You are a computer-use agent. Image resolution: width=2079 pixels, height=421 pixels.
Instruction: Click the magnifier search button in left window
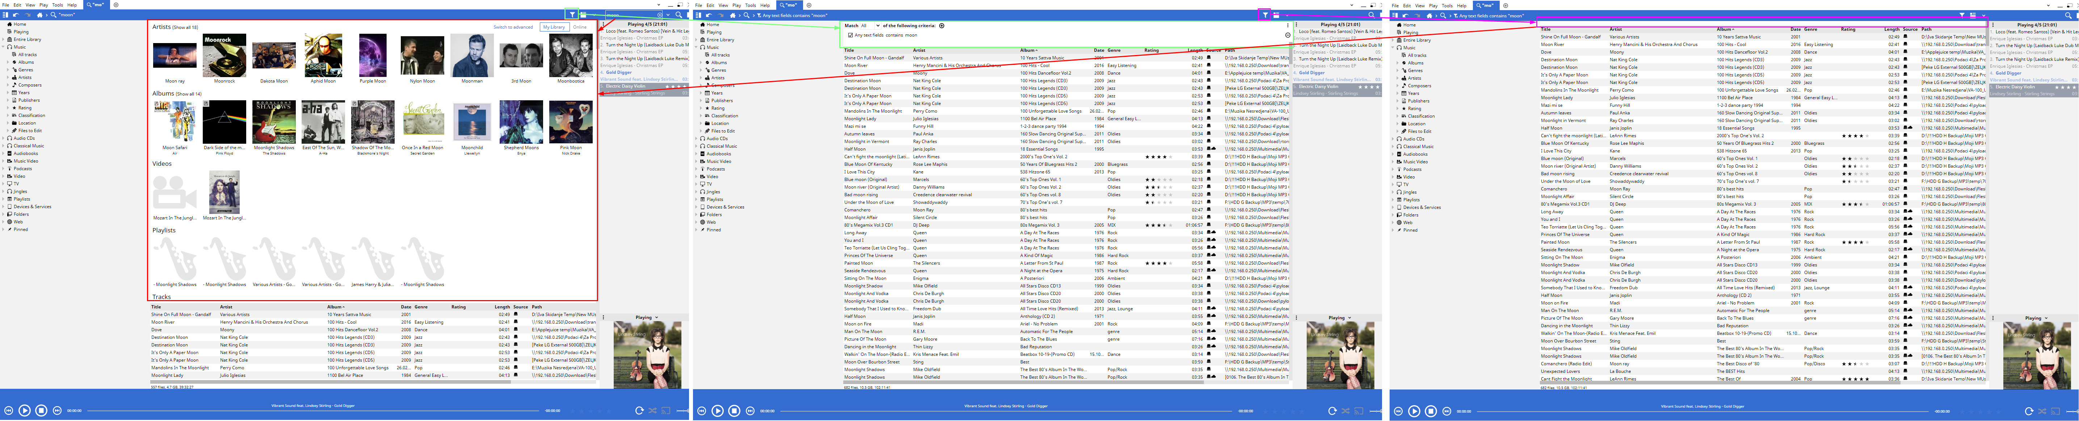679,14
